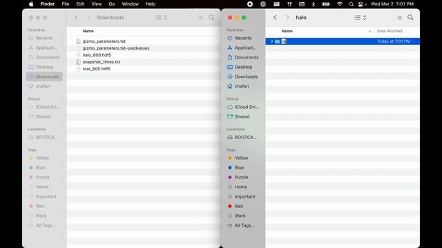The width and height of the screenshot is (442, 248).
Task: Select Recents in Downloads window sidebar
Action: point(41,38)
